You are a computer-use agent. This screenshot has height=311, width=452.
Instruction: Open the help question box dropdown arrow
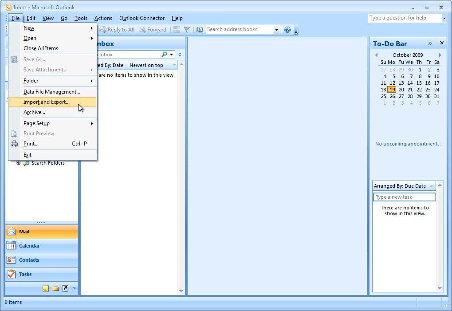click(x=444, y=18)
